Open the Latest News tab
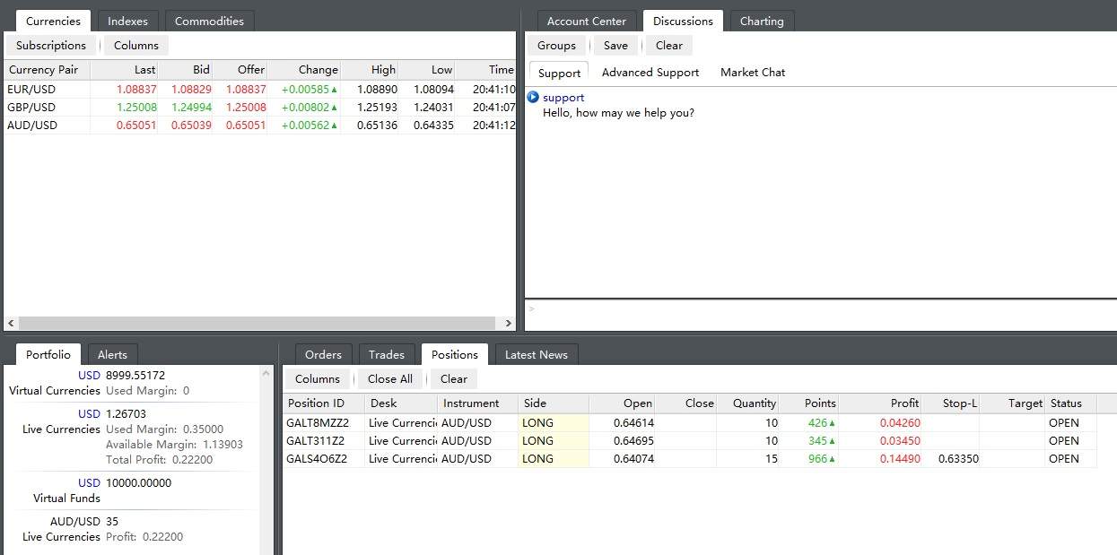This screenshot has height=555, width=1117. 537,354
